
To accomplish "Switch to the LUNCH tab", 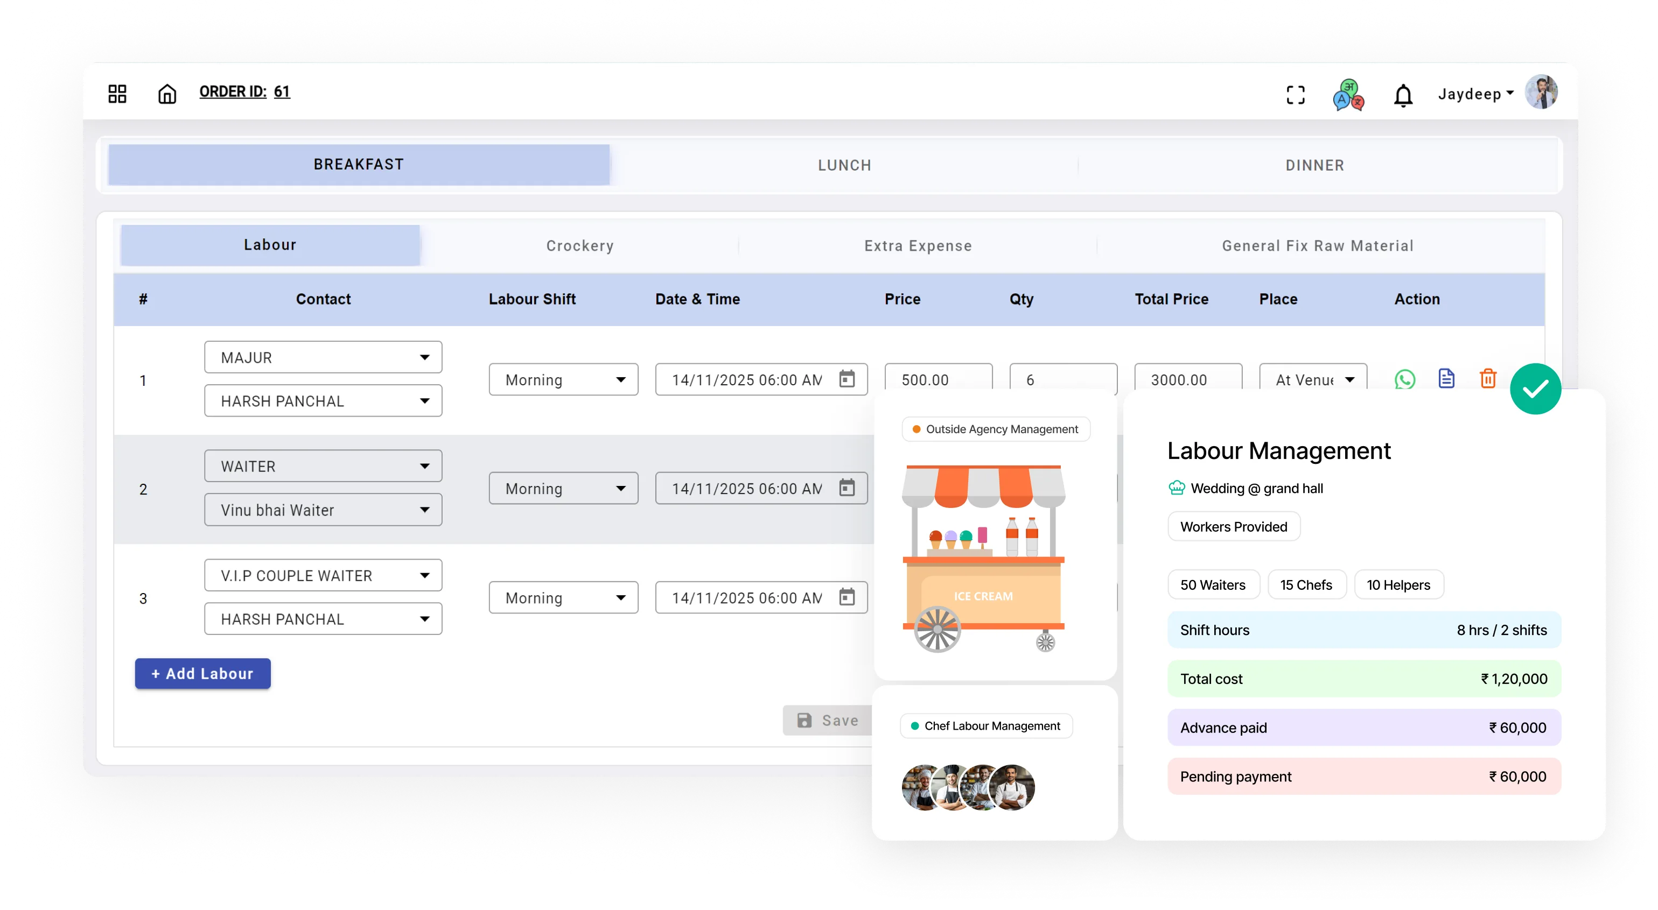I will click(x=844, y=165).
